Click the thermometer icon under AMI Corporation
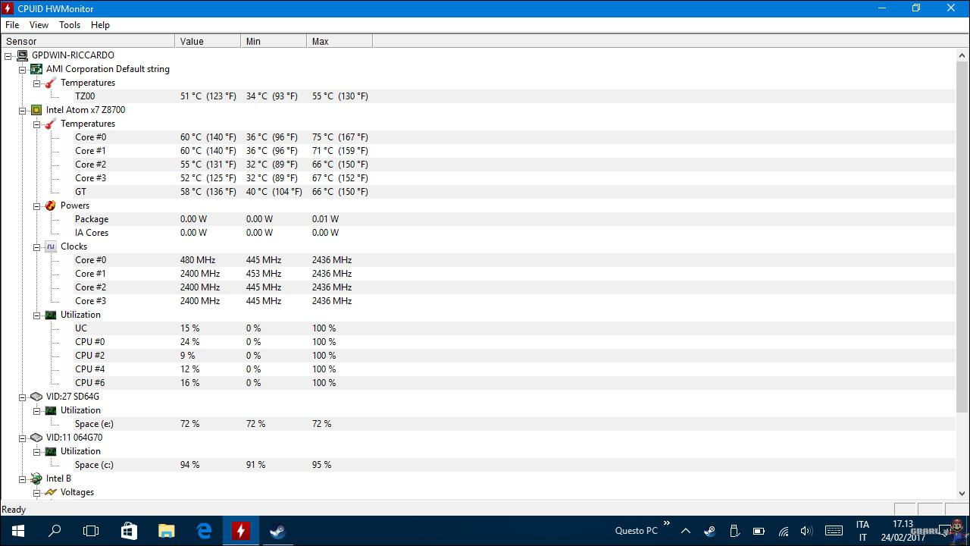The image size is (970, 546). 50,83
